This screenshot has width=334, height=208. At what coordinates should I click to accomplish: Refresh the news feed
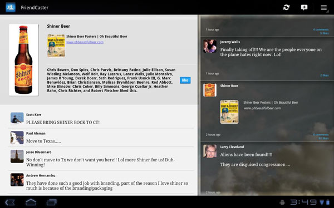[286, 7]
